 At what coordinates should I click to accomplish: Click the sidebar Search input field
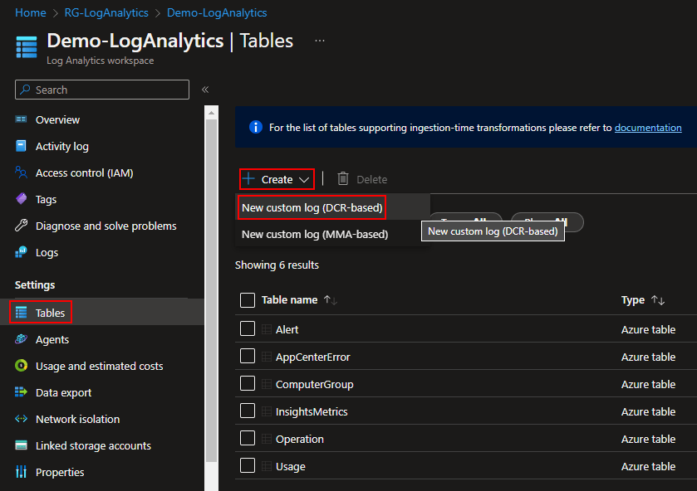tap(110, 90)
